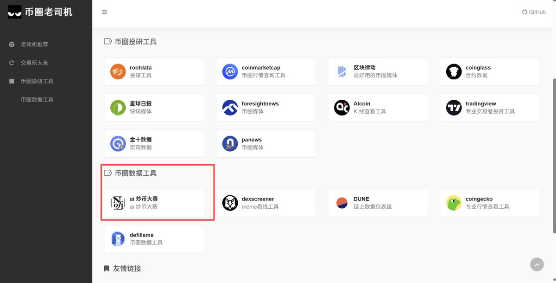Click the 币圈老司机 site logo
The height and width of the screenshot is (283, 556).
pos(40,12)
